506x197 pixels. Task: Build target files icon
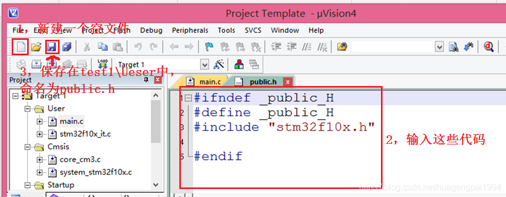tap(36, 64)
